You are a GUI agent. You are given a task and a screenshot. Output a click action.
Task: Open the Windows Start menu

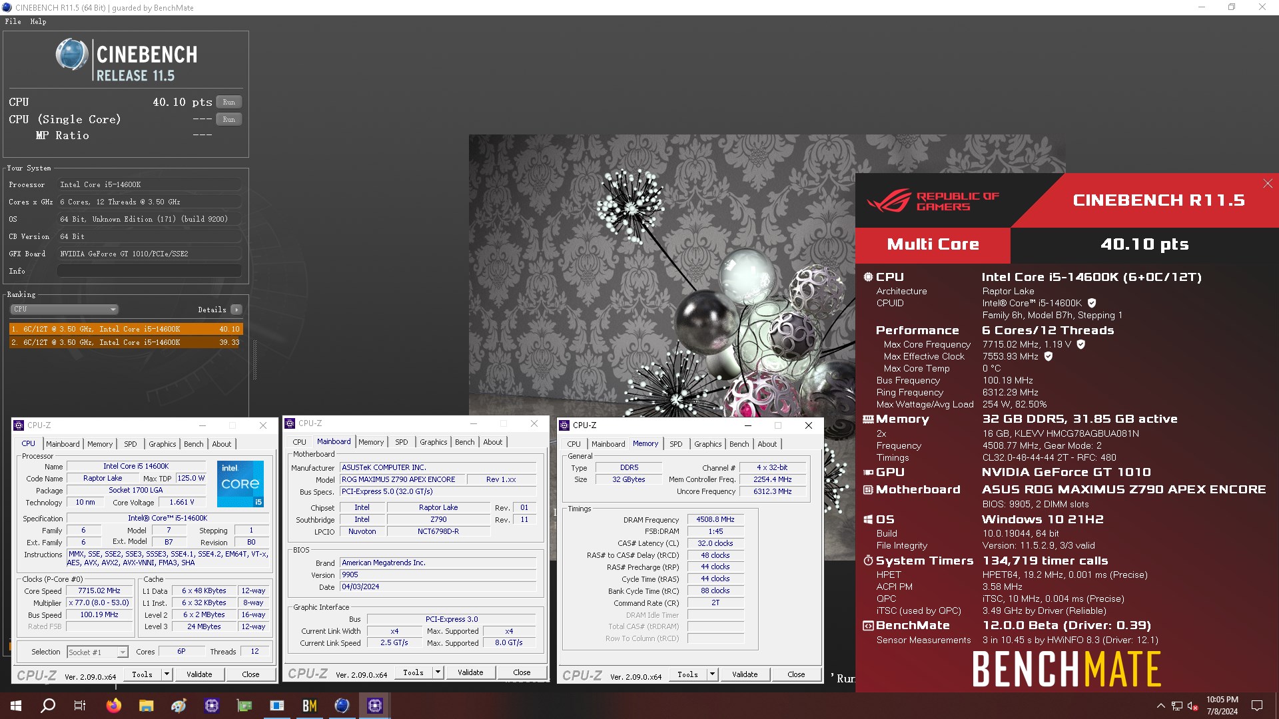(x=16, y=706)
